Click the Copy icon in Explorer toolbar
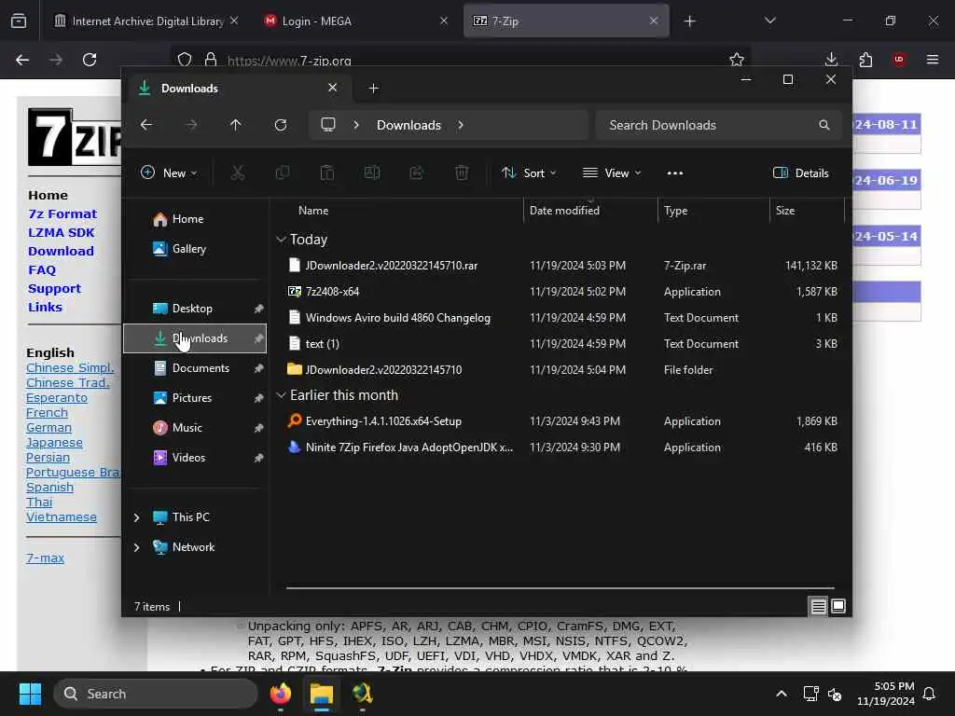955x716 pixels. [x=283, y=172]
